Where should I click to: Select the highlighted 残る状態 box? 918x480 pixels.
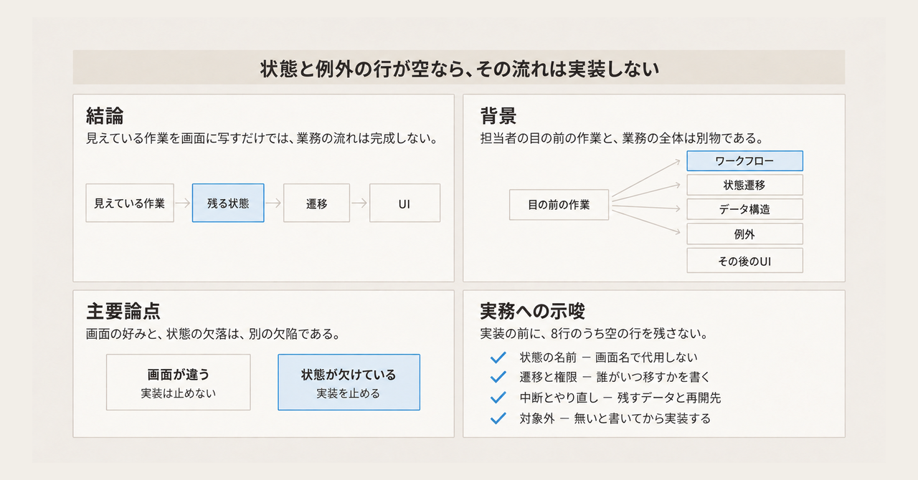tap(228, 203)
